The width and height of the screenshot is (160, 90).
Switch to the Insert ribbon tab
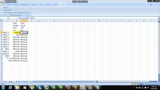pos(15,4)
